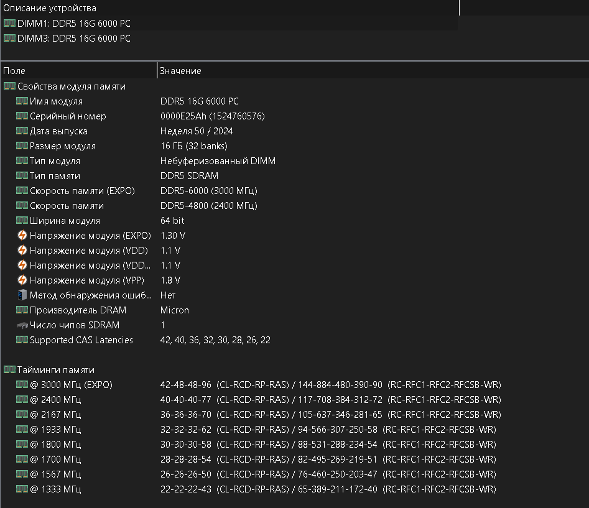Click the Значение column header
Screen dimensions: 589x508
(x=180, y=71)
